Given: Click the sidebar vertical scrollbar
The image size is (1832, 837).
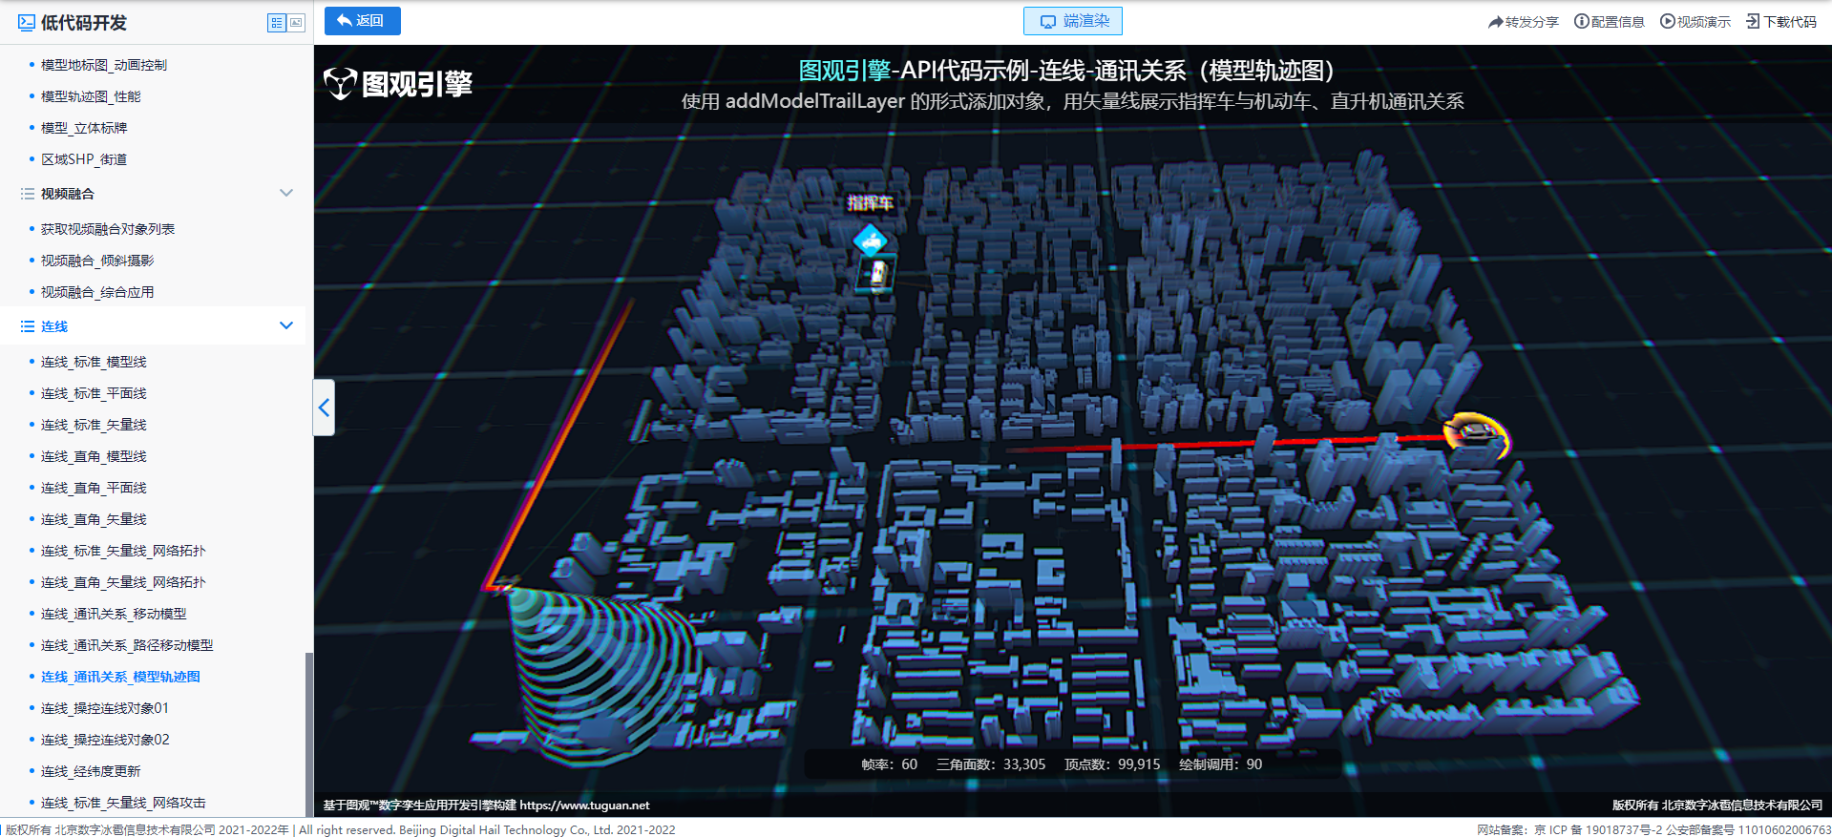Looking at the screenshot, I should pyautogui.click(x=308, y=735).
